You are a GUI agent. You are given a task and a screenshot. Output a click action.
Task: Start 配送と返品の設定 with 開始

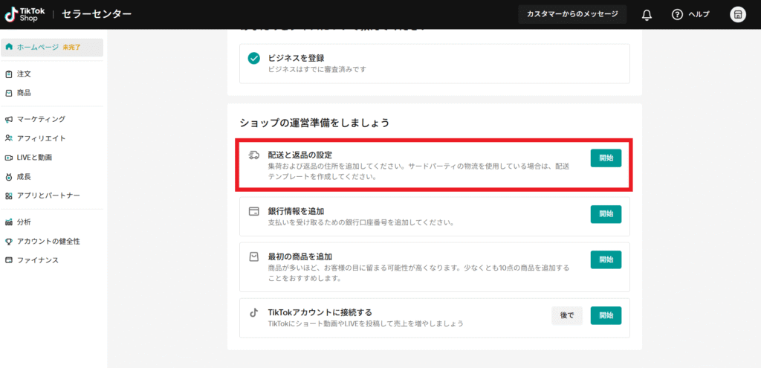coord(606,158)
